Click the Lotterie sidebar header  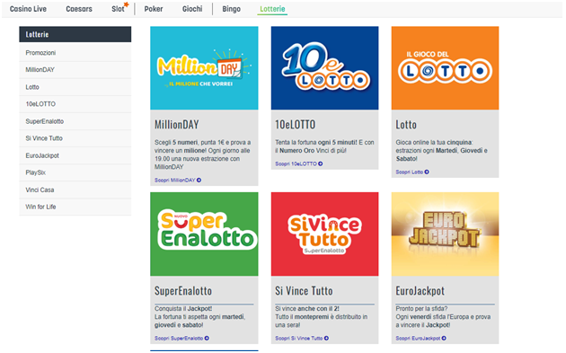click(75, 34)
